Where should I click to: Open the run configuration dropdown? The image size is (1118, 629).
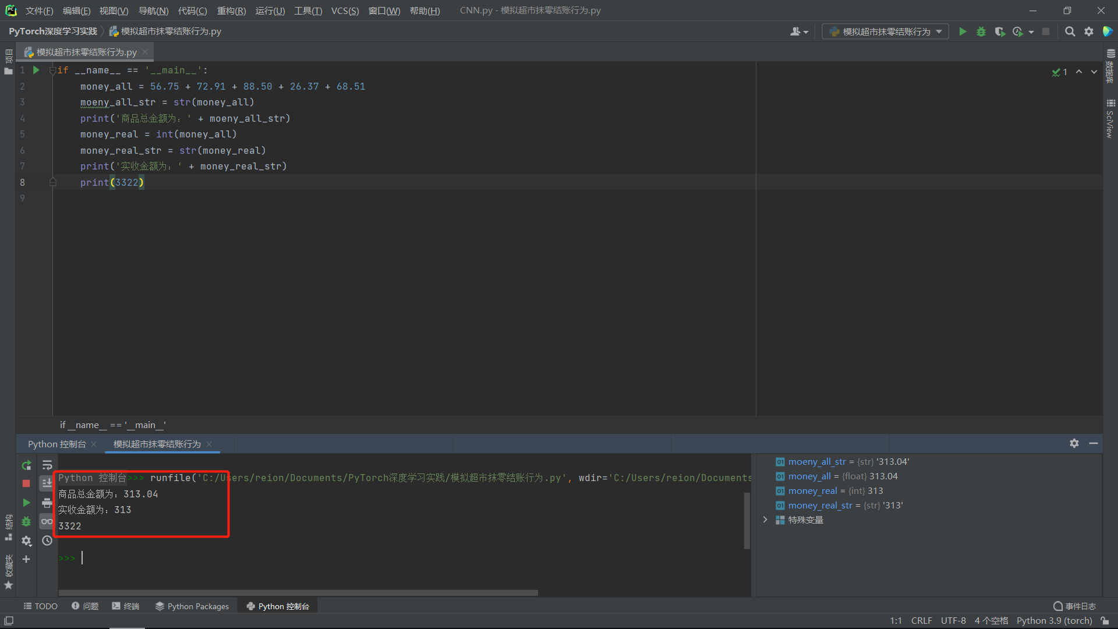pos(885,31)
